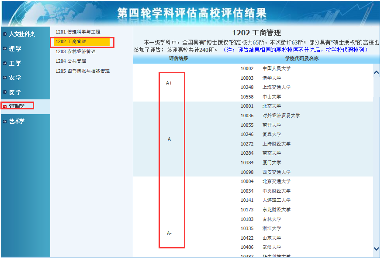Click the 第四轮学科评估高校评估结果 banner title

click(192, 13)
